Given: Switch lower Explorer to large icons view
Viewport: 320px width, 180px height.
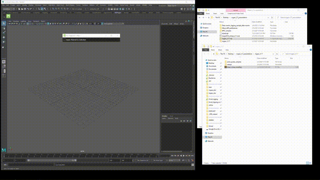Looking at the screenshot, I should (x=310, y=163).
